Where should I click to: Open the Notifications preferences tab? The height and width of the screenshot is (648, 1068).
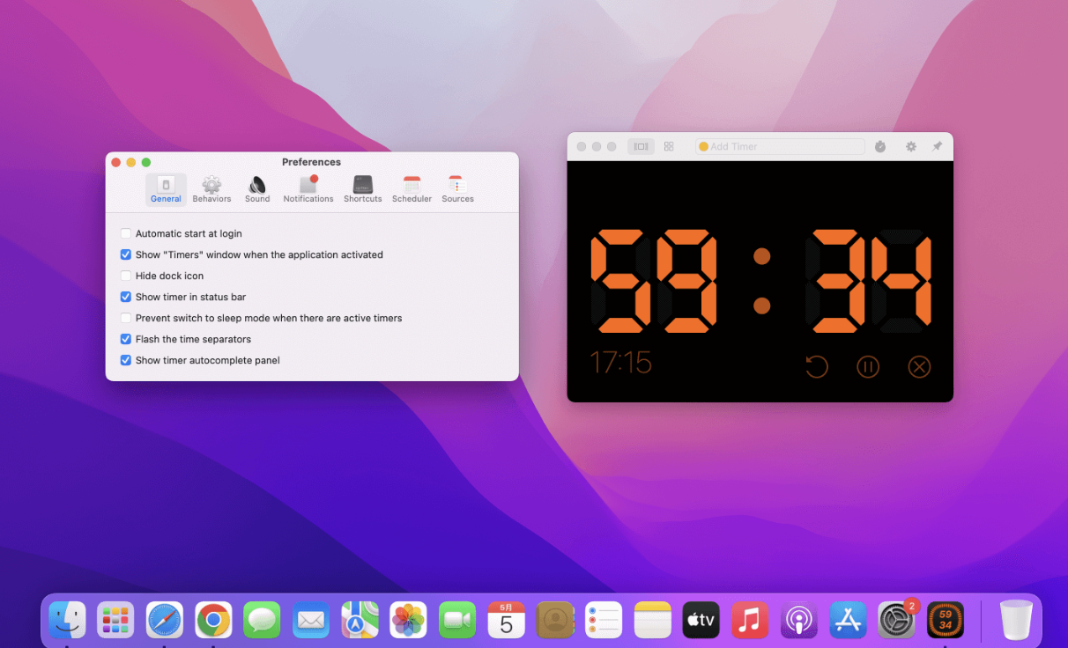pyautogui.click(x=308, y=189)
